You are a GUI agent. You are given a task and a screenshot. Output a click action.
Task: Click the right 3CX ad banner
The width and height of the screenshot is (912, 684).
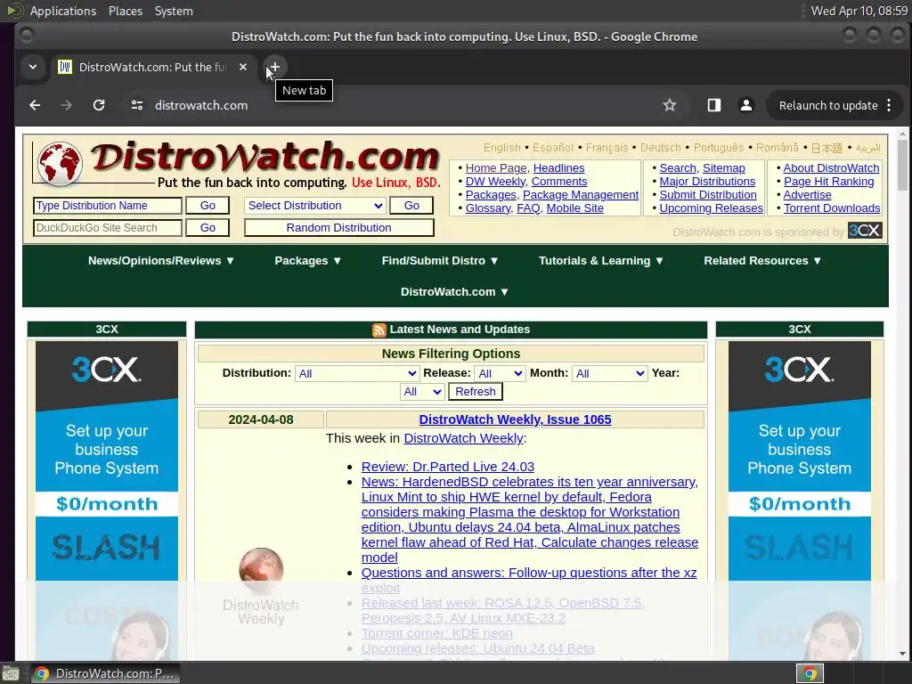799,501
